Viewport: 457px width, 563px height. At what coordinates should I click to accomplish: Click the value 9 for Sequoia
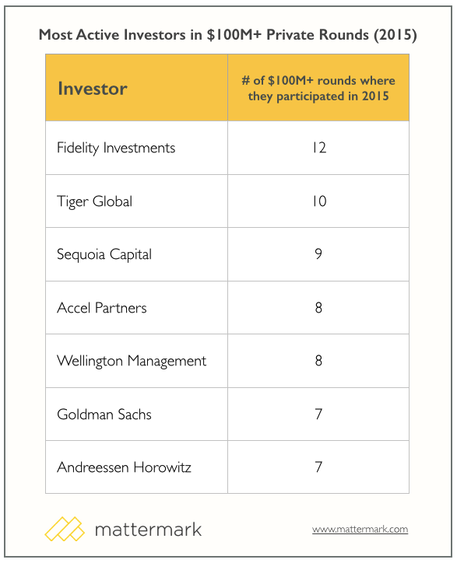coord(318,254)
